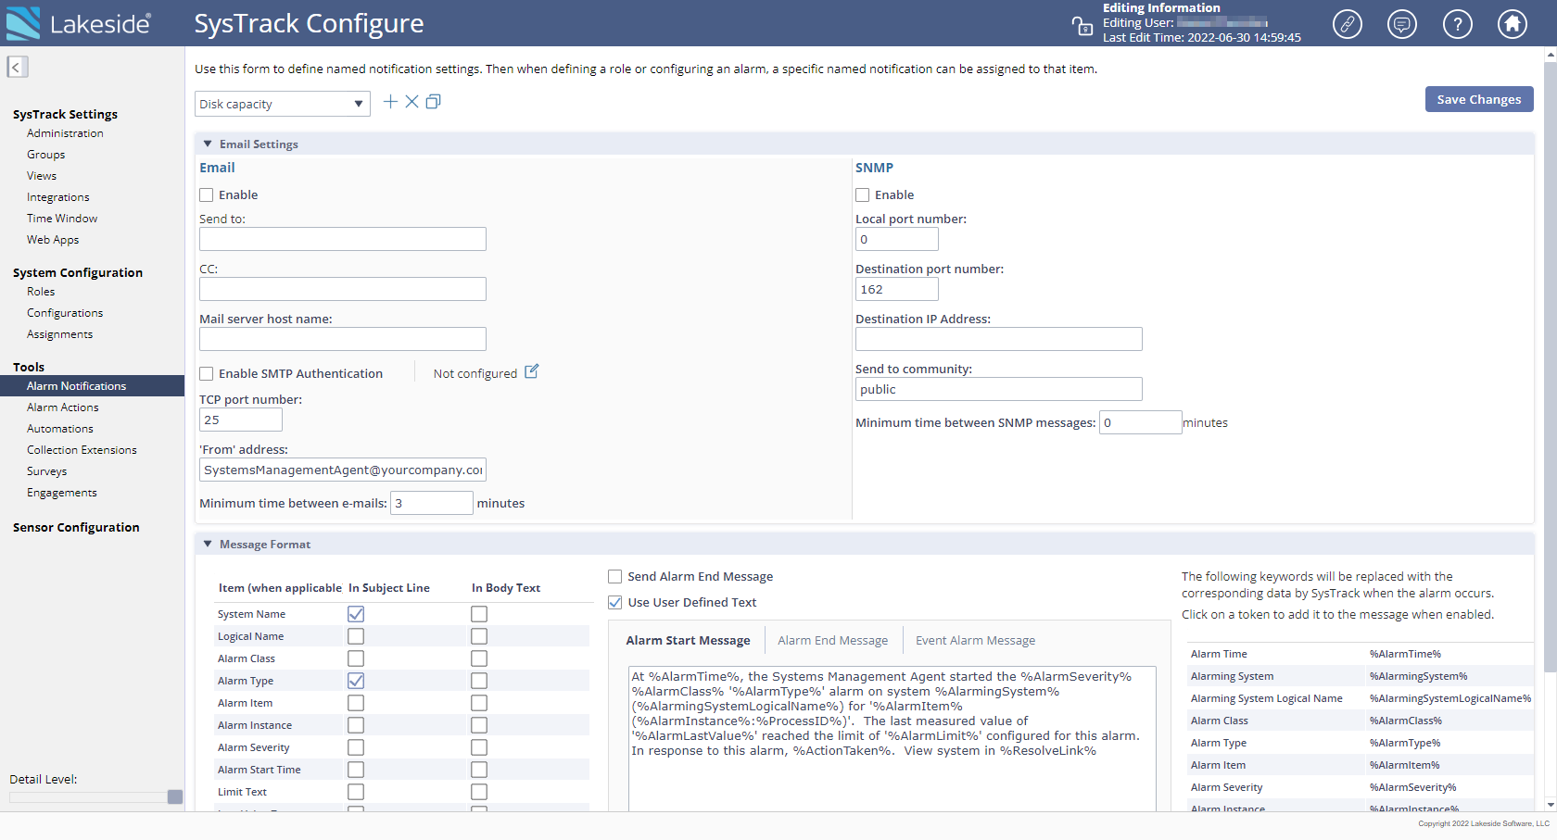Open Automations in sidebar
The width and height of the screenshot is (1557, 840).
click(x=60, y=429)
